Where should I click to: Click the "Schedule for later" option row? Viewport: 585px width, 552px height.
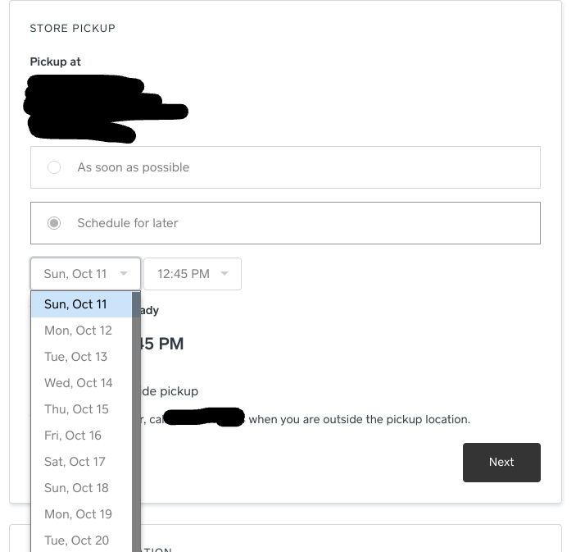(x=285, y=223)
